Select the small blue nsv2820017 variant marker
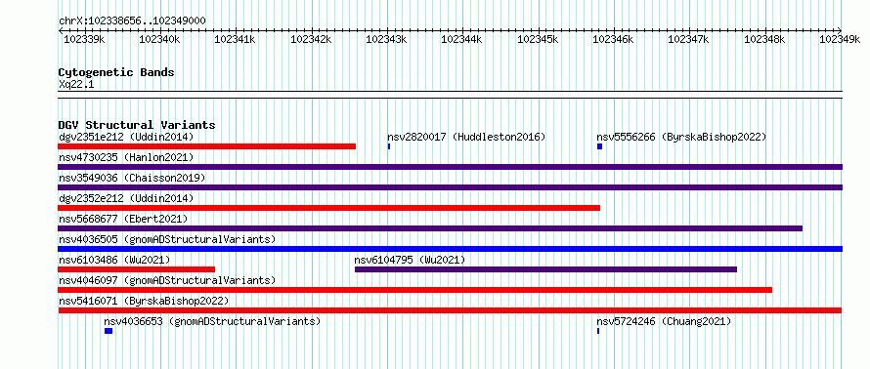This screenshot has width=870, height=369. [389, 146]
